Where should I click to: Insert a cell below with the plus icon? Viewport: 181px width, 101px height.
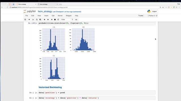[29, 20]
